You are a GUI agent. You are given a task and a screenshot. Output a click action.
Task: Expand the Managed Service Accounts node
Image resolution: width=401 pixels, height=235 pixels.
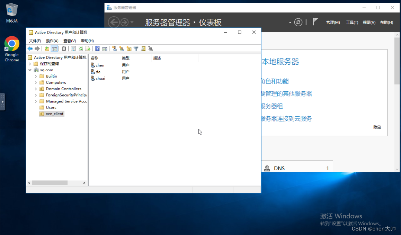click(x=36, y=101)
